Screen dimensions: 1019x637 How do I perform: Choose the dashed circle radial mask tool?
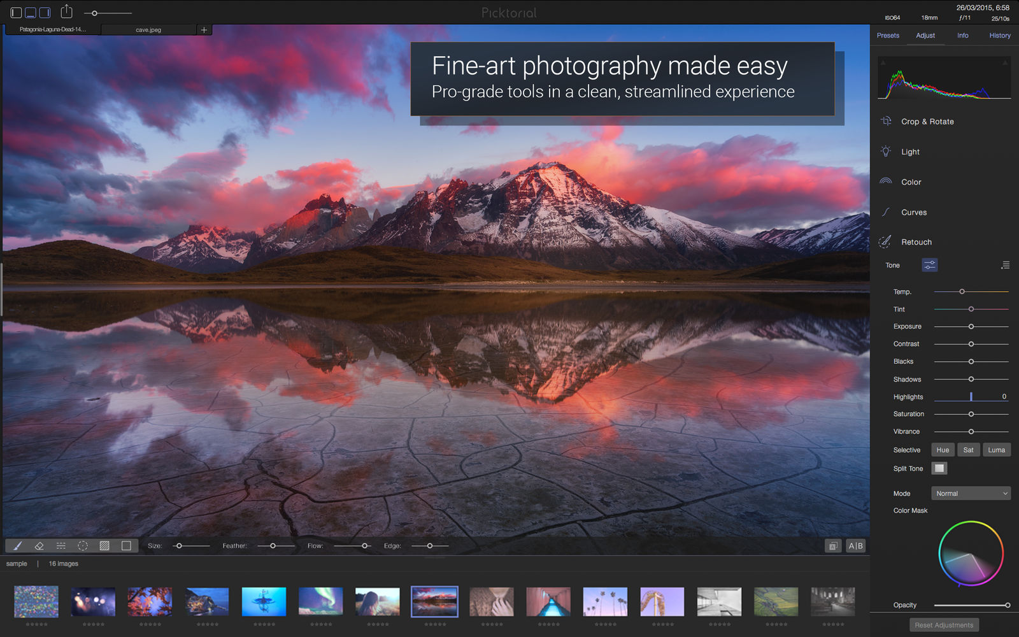coord(83,546)
